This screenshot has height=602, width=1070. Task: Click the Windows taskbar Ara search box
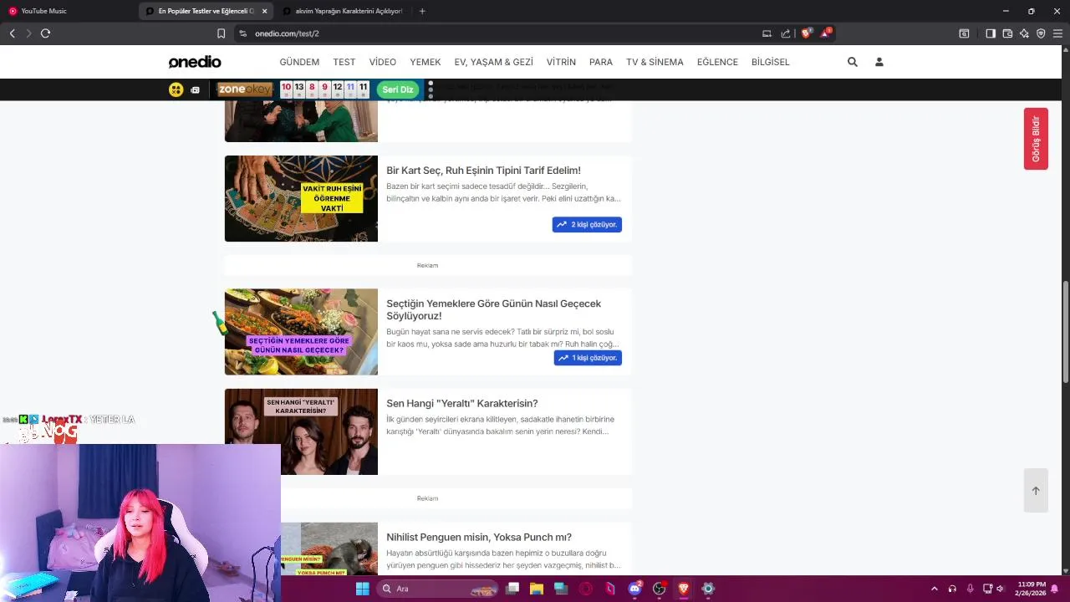tap(437, 589)
